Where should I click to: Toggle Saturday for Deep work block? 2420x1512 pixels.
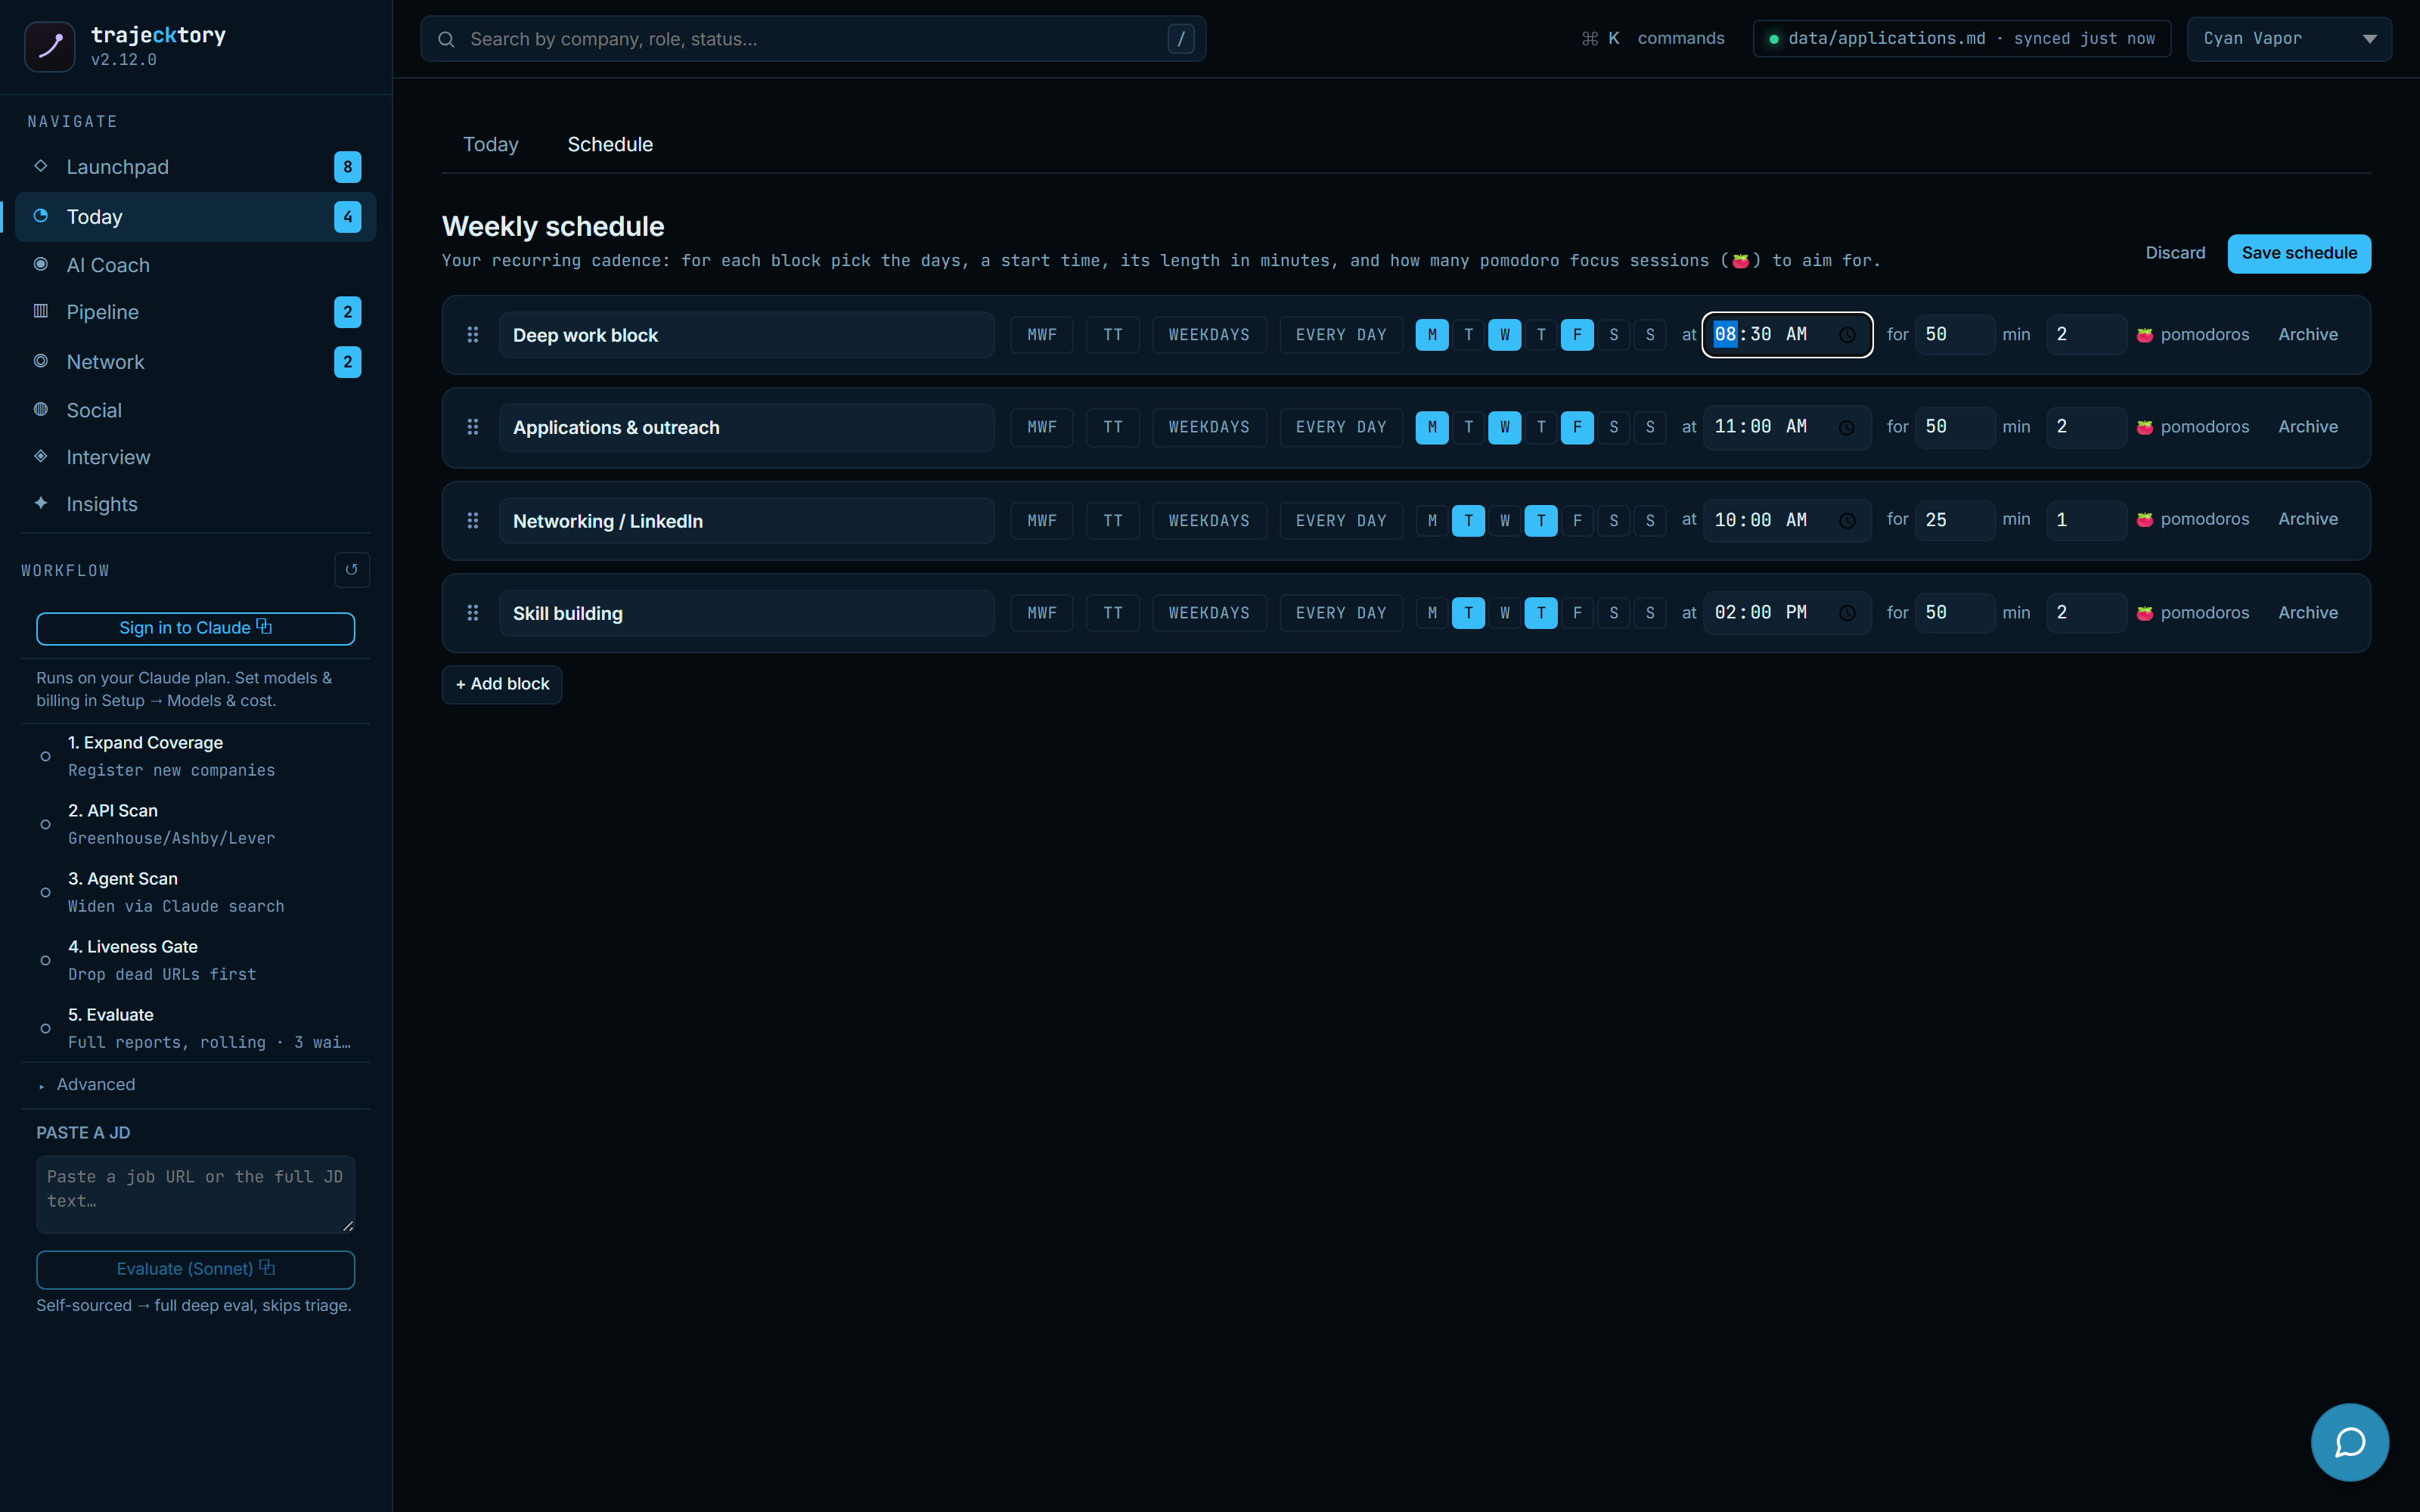(1614, 335)
